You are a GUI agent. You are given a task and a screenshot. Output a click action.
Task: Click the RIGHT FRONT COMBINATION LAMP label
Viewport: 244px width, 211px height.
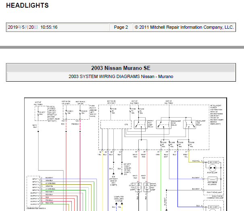coord(215,197)
